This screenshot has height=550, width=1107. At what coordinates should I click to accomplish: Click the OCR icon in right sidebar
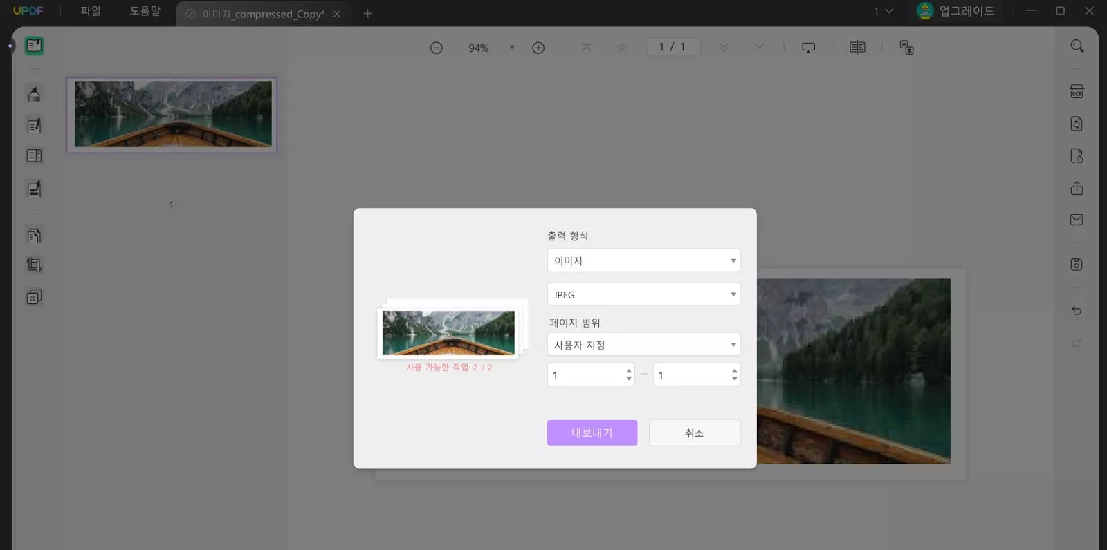pos(1077,92)
